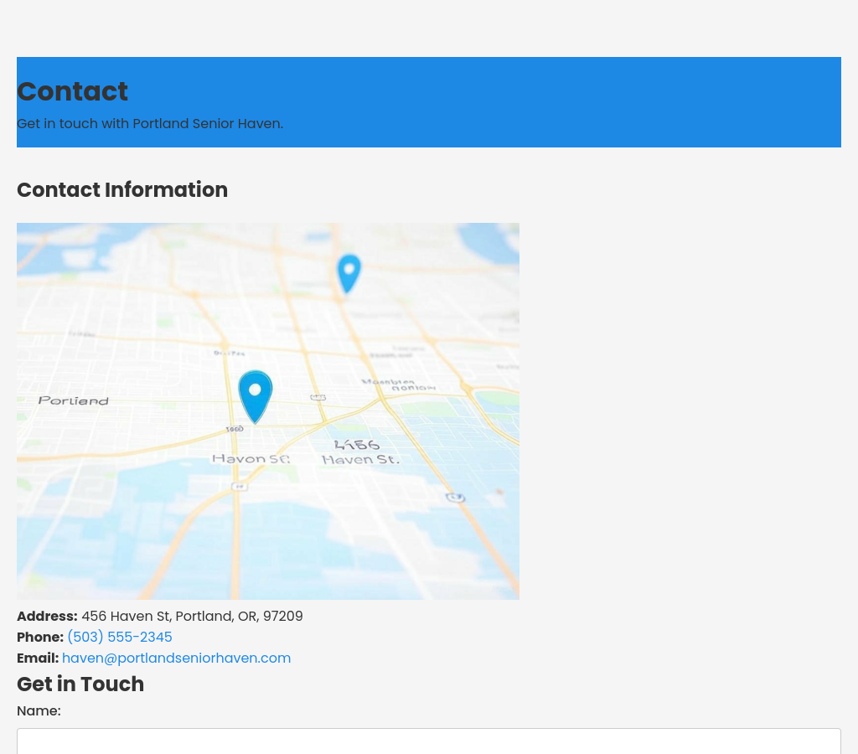Click the bold "Phone:" label

tap(40, 638)
